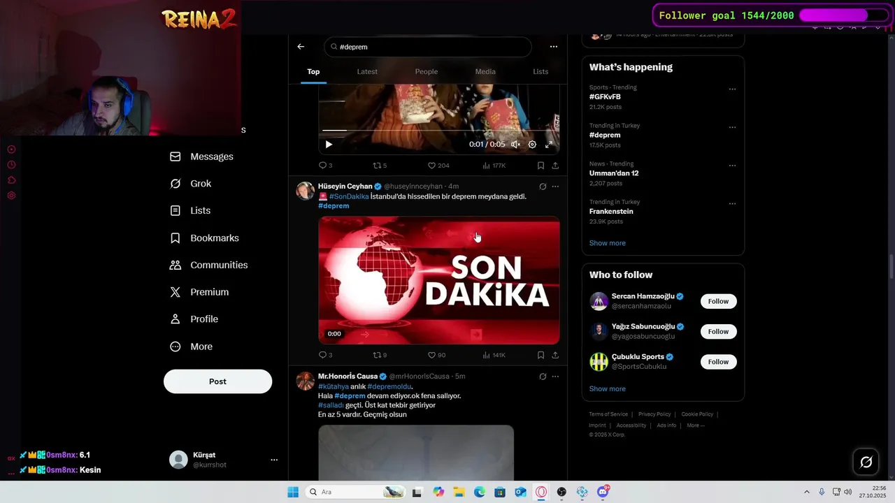Show more under Who to follow

[608, 389]
